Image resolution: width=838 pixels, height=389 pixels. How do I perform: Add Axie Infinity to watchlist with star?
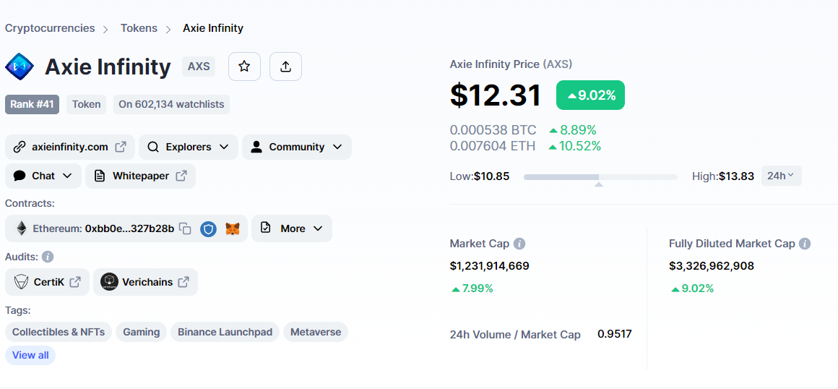pyautogui.click(x=244, y=67)
